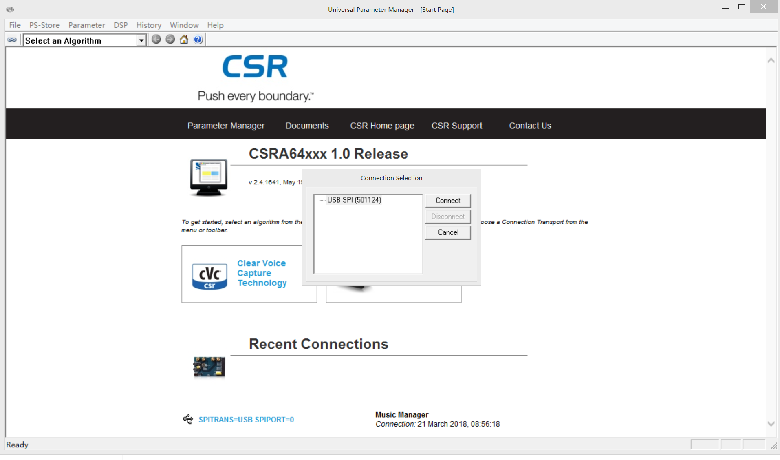Click the app icon in title bar
The height and width of the screenshot is (460, 780).
pyautogui.click(x=10, y=9)
